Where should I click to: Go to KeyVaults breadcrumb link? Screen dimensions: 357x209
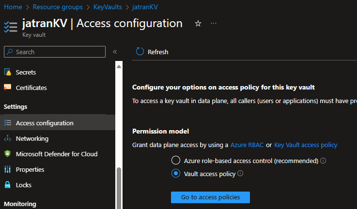pyautogui.click(x=108, y=7)
